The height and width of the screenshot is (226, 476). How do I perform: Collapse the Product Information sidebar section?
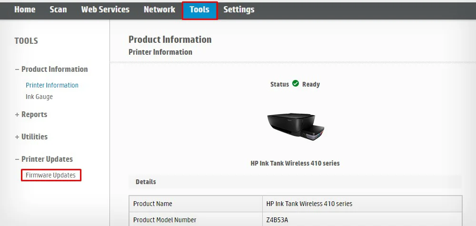click(51, 69)
